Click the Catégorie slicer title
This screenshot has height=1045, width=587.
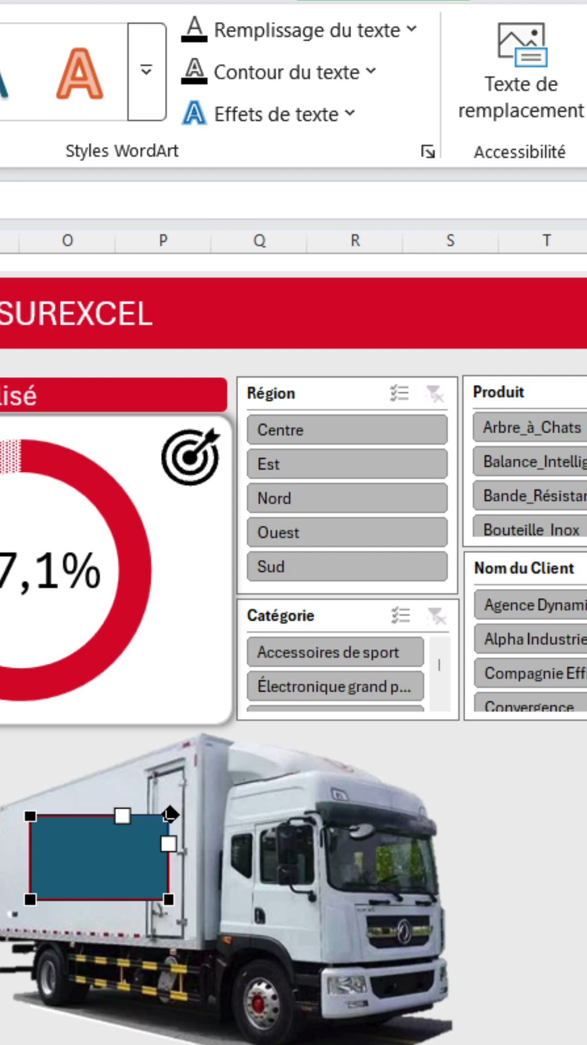point(280,616)
